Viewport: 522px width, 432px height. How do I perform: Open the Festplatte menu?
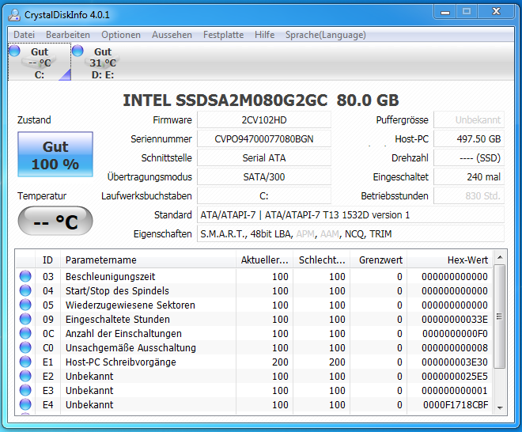point(223,35)
